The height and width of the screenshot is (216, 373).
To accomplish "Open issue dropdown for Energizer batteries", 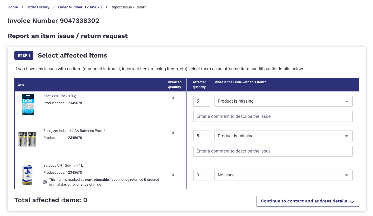I will 283,136.
